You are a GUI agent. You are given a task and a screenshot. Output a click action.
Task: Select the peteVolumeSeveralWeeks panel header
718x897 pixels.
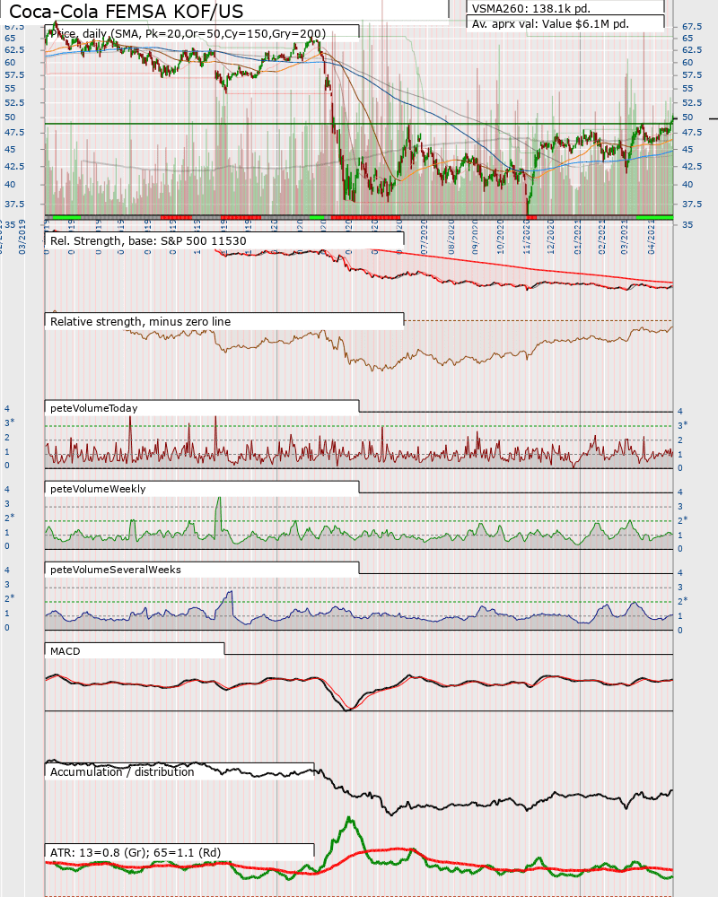tap(115, 570)
